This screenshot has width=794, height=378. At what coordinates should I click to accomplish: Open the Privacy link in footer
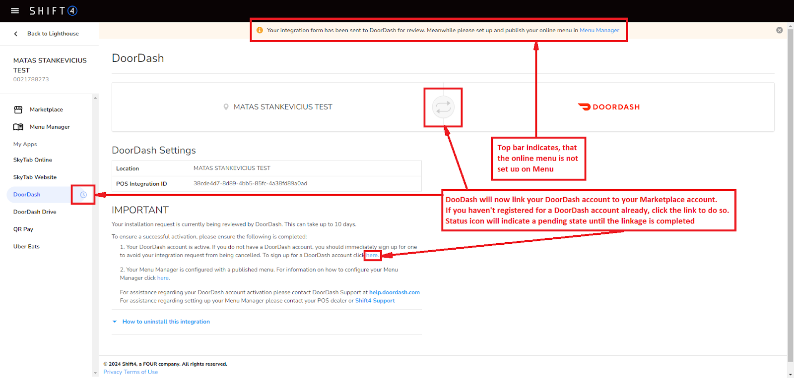pyautogui.click(x=113, y=372)
